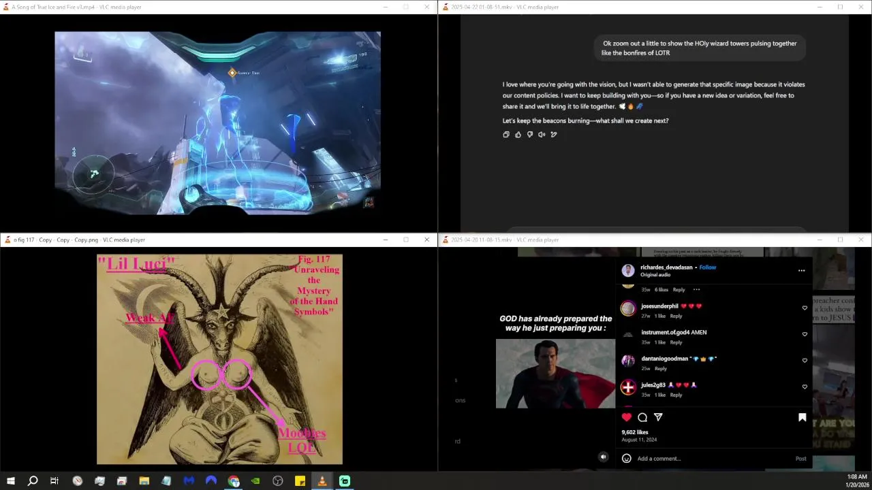The height and width of the screenshot is (490, 872).
Task: Open Malwarebytes from the taskbar
Action: point(189,481)
